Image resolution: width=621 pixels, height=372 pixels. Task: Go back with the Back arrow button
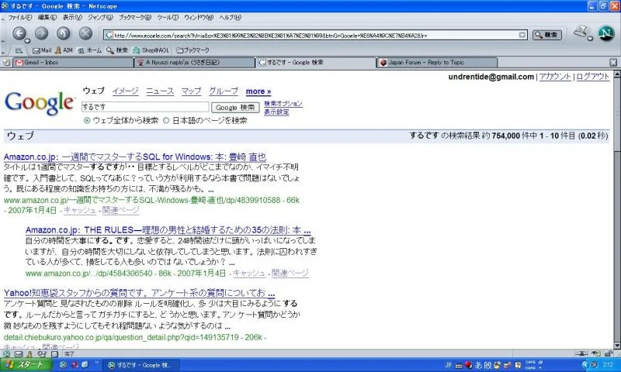(19, 33)
